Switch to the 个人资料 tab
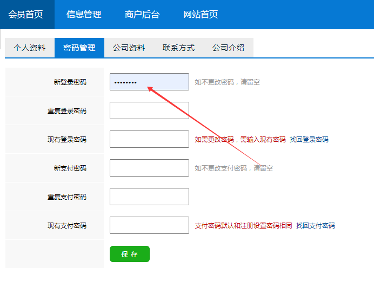 (x=30, y=48)
